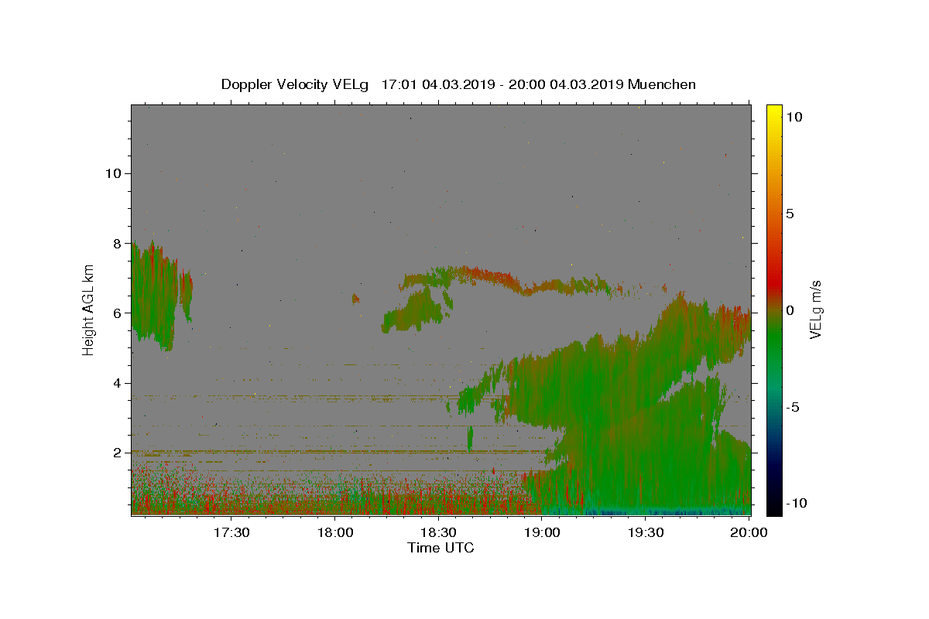This screenshot has height=619, width=929.
Task: Click the 18:30 time tick label
Action: (438, 532)
